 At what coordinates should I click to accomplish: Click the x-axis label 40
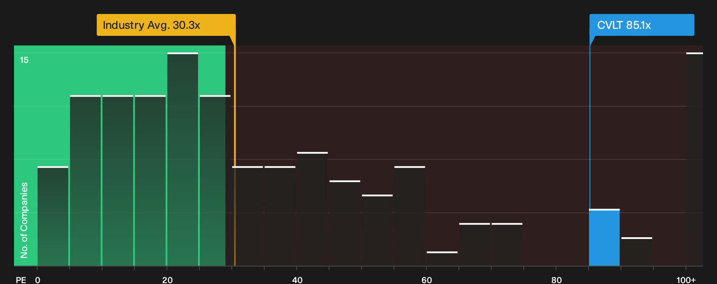297,280
